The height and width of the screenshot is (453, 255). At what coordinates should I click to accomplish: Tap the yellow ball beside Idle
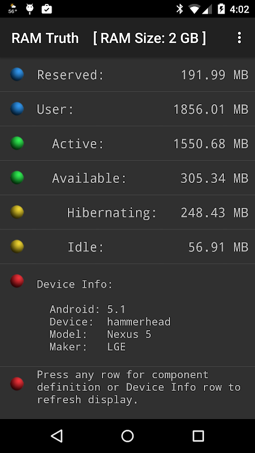point(17,246)
